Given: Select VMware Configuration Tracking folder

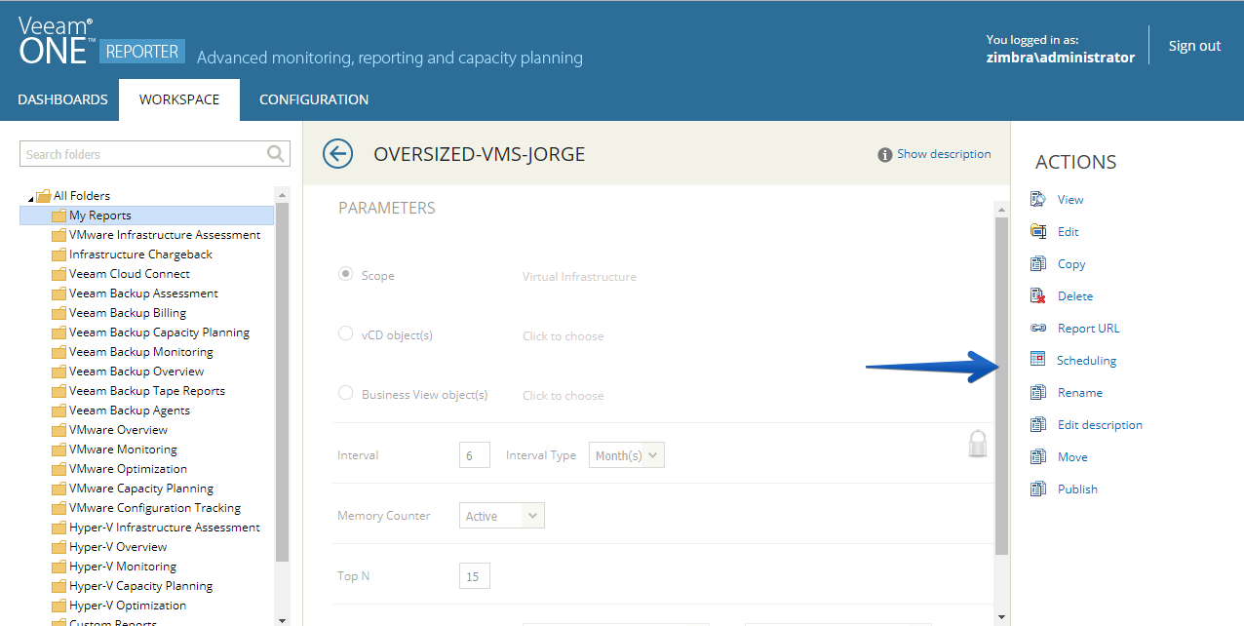Looking at the screenshot, I should point(155,508).
